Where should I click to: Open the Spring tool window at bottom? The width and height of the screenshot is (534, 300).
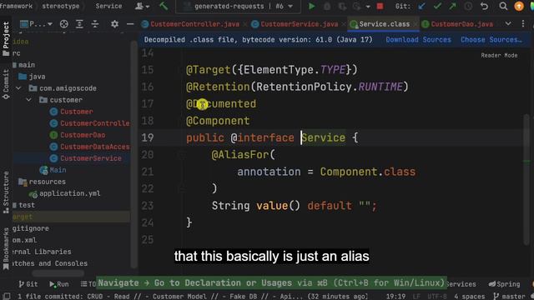point(504,284)
